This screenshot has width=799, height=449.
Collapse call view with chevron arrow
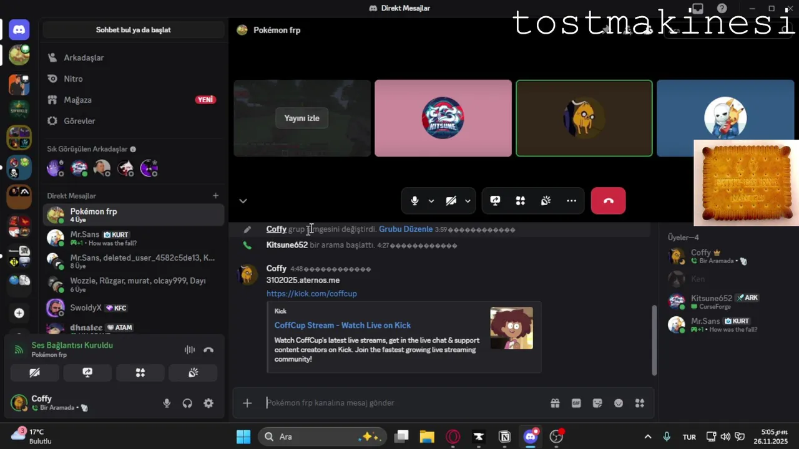pos(243,201)
